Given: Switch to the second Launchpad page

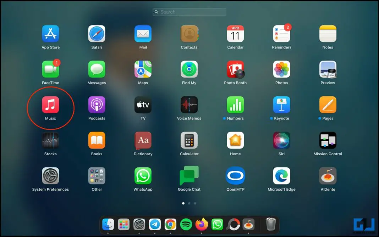Looking at the screenshot, I should pos(189,203).
